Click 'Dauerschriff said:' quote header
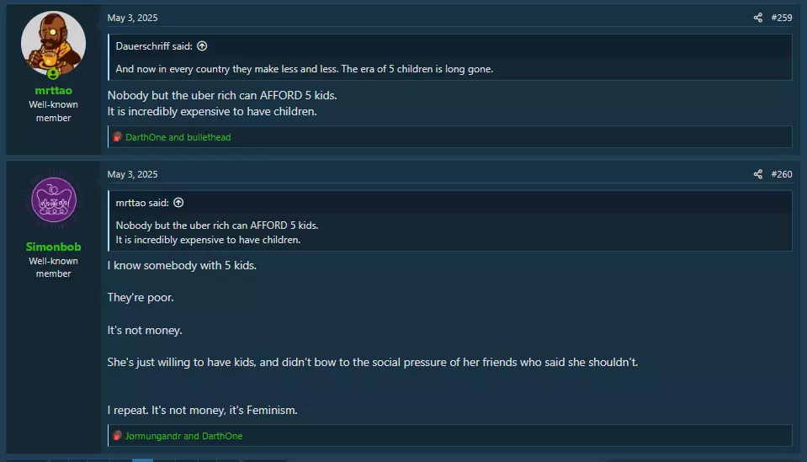This screenshot has width=807, height=462. tap(154, 46)
